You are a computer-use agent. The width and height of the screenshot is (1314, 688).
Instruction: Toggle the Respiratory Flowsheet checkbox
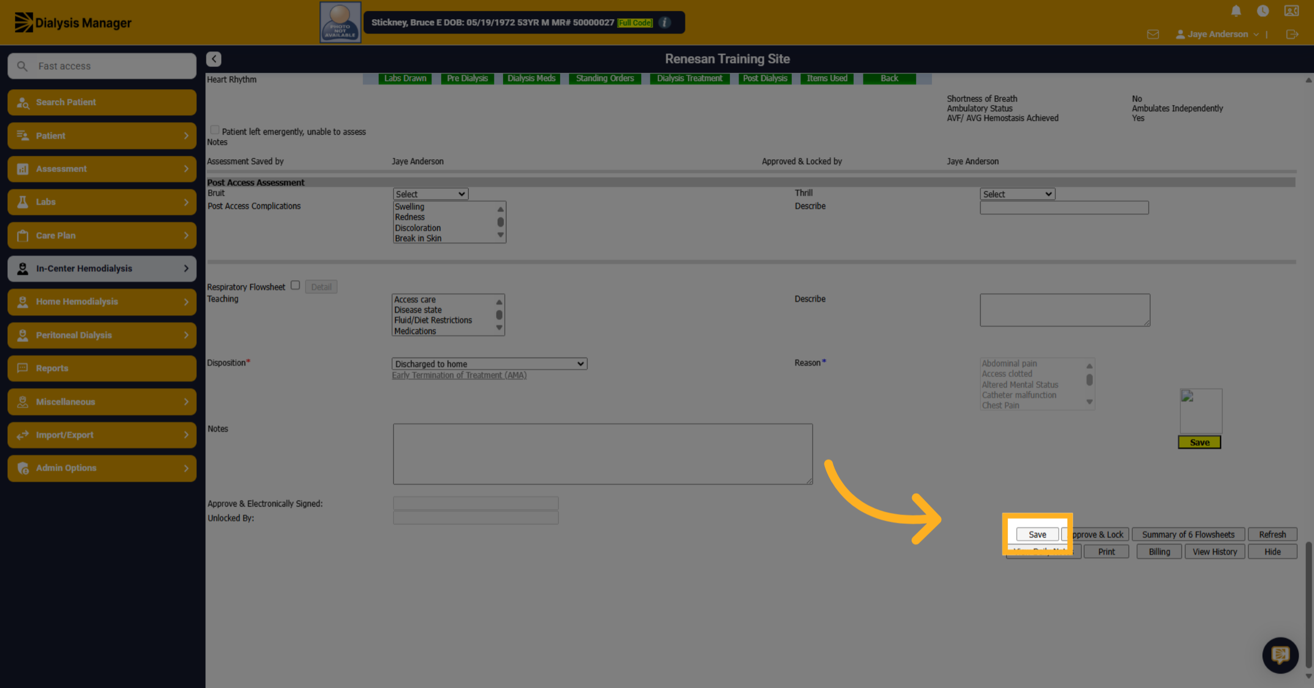pyautogui.click(x=295, y=285)
